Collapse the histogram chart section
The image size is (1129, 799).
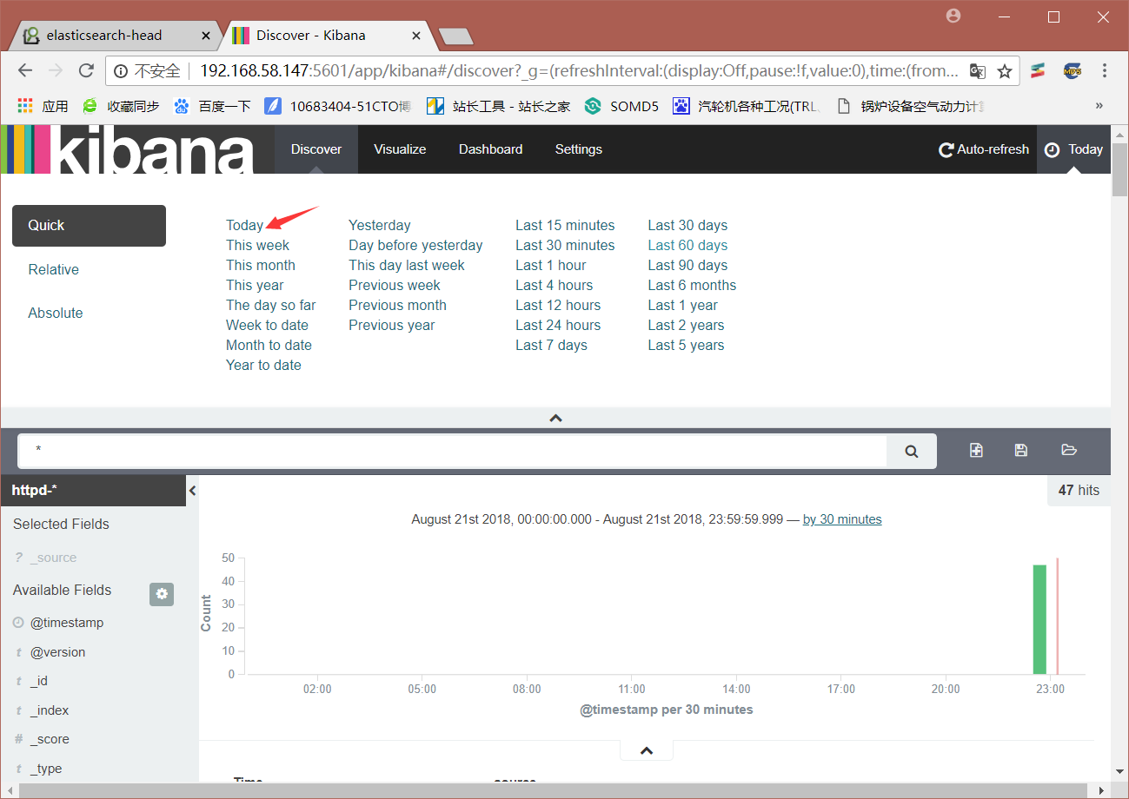click(646, 750)
